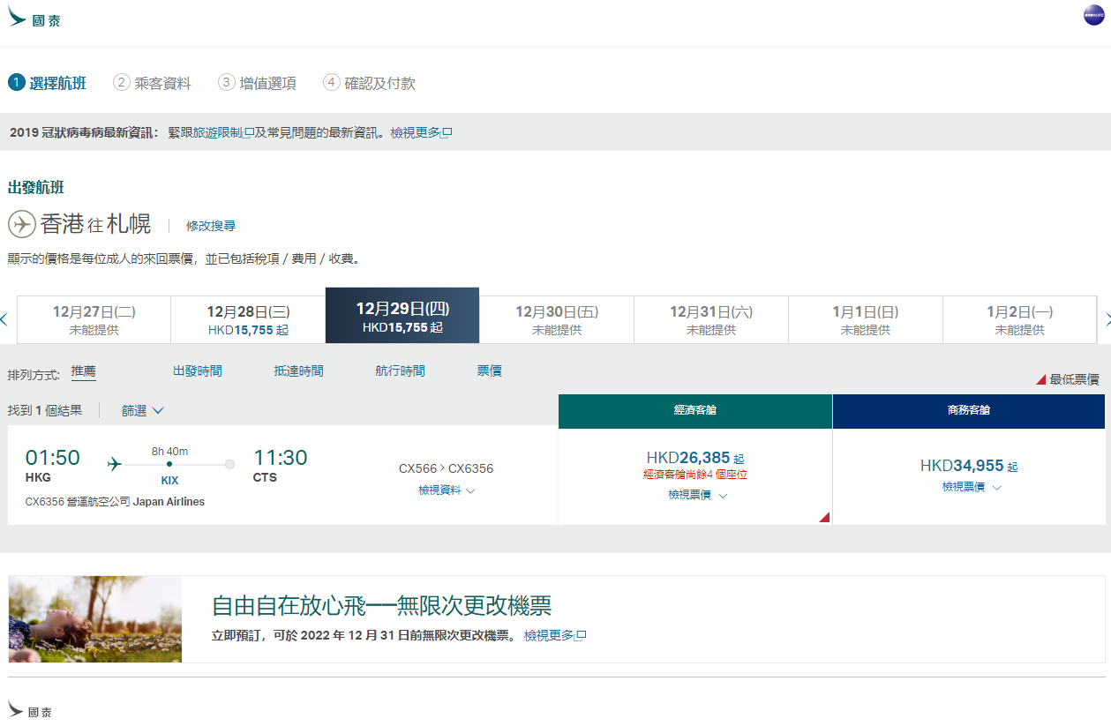Click the promo banner meadow image
Image resolution: width=1111 pixels, height=726 pixels.
tap(94, 619)
